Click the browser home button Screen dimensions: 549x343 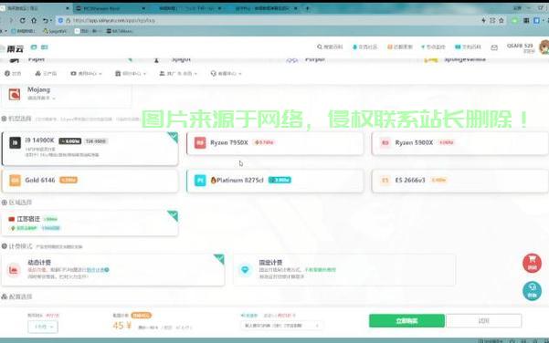(x=34, y=20)
